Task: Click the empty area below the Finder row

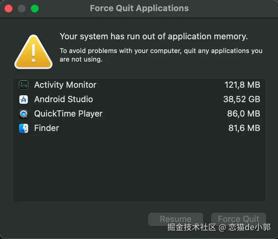Action: 139,167
